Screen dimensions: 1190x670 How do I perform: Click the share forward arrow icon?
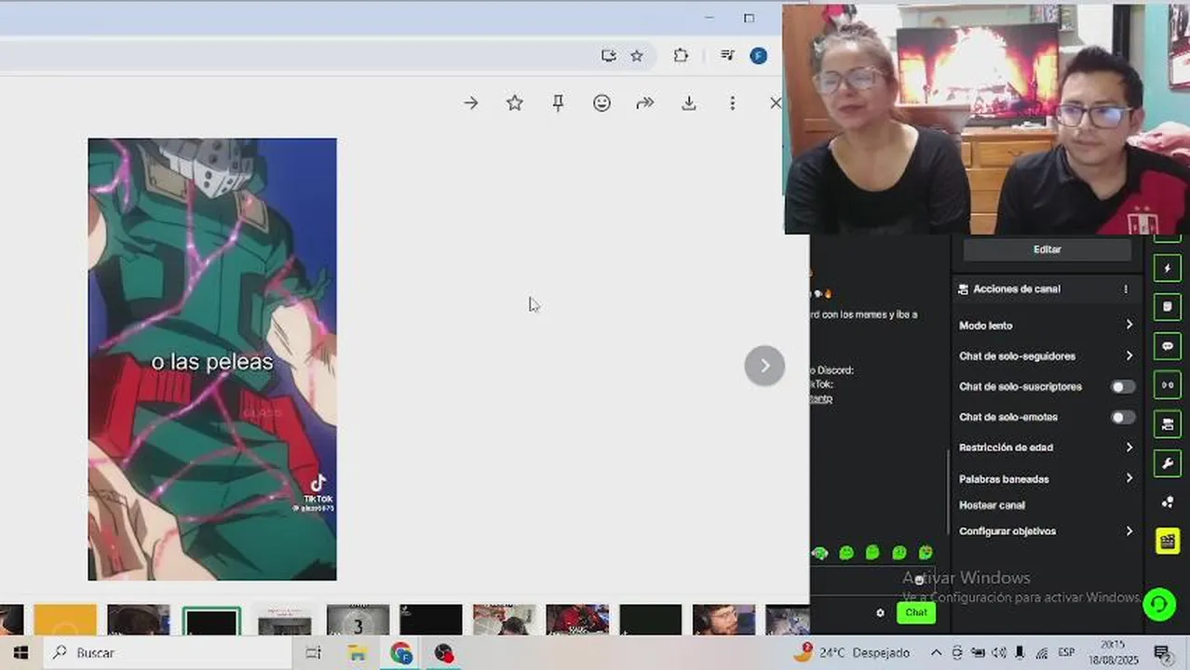pyautogui.click(x=645, y=103)
